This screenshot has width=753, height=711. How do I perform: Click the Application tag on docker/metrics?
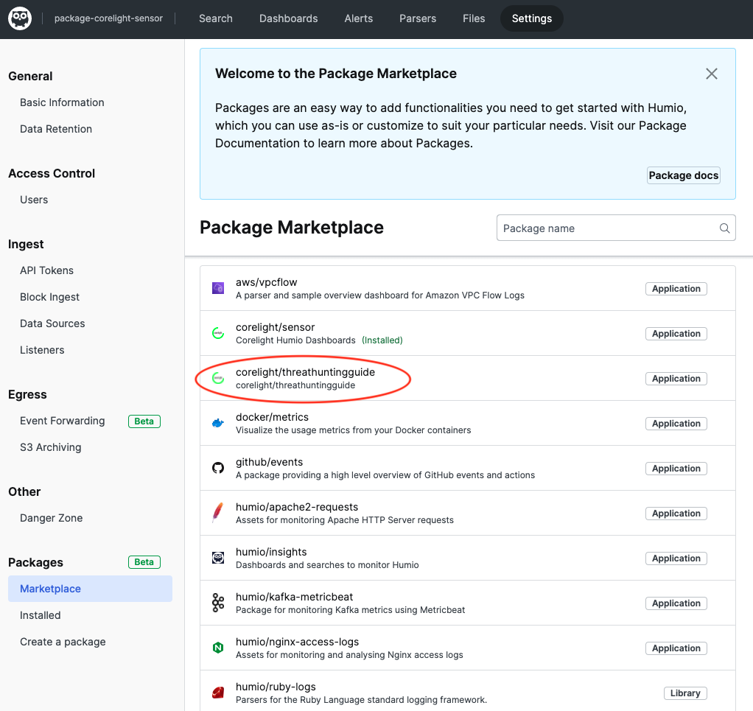tap(676, 424)
